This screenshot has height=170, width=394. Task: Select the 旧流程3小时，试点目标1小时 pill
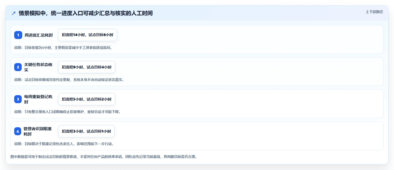(86, 131)
